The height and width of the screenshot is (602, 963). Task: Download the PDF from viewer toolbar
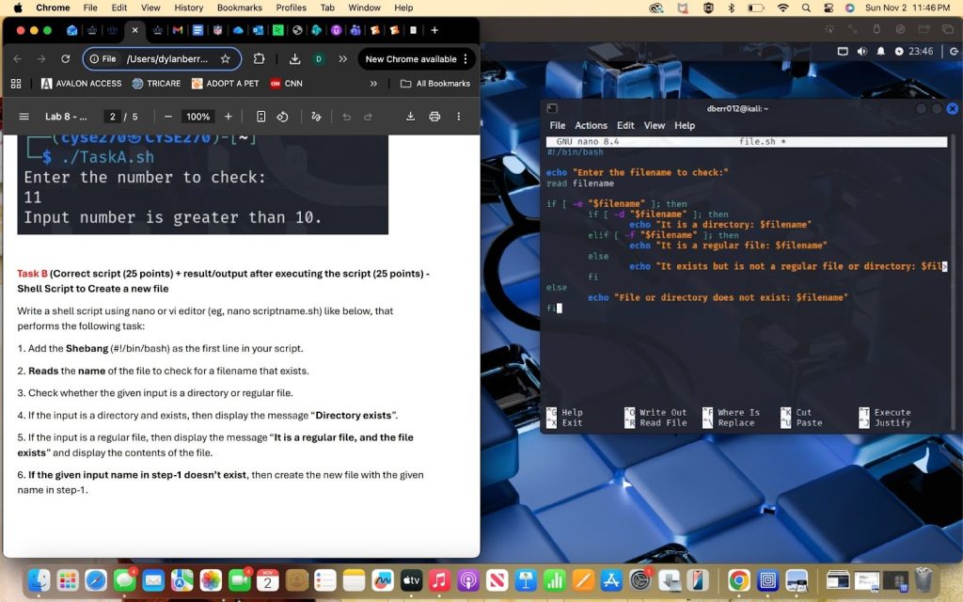(x=410, y=117)
